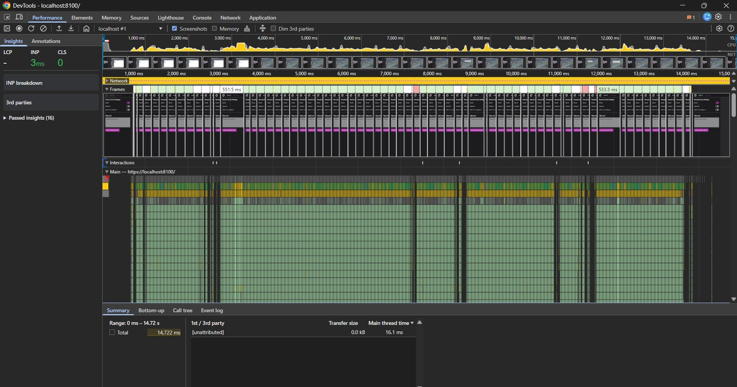Viewport: 737px width, 387px height.
Task: Upload a trace file icon
Action: tap(59, 28)
